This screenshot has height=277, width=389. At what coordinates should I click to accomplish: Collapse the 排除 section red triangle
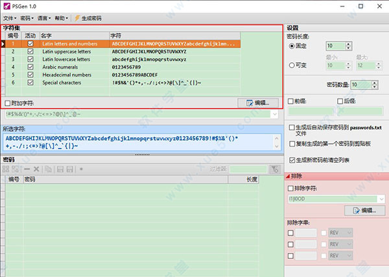289,176
